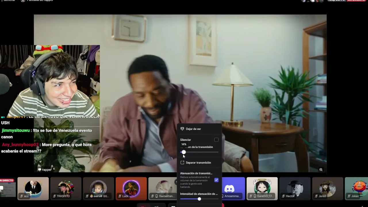
Task: Select participant tile 'GarethO_O'
Action: tap(262, 189)
